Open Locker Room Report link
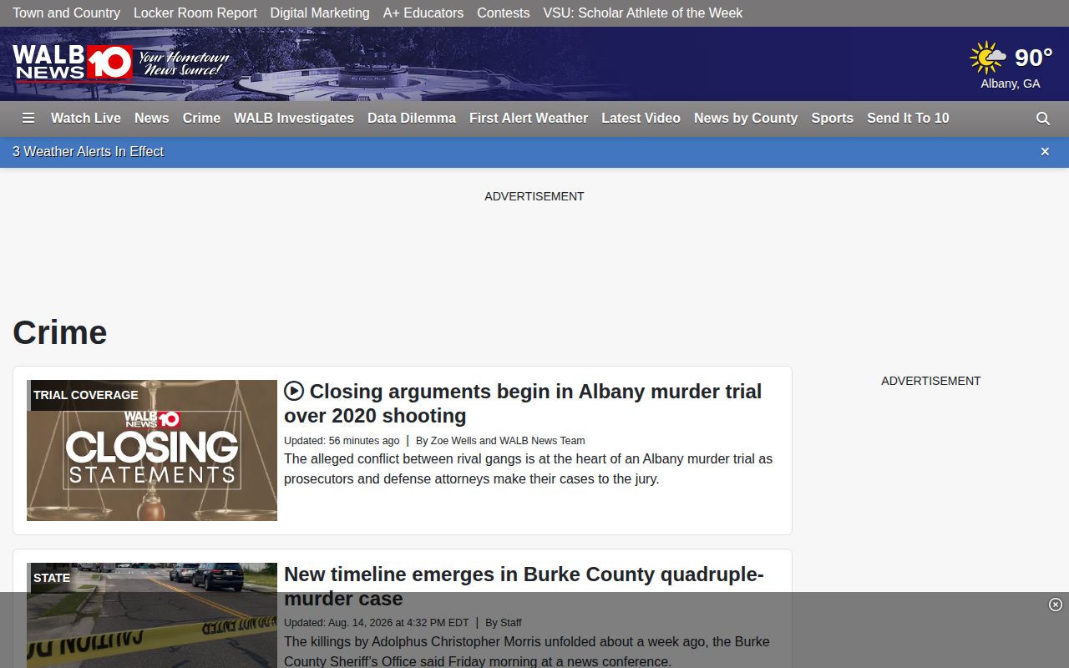Screen dimensions: 1069x668 [195, 13]
